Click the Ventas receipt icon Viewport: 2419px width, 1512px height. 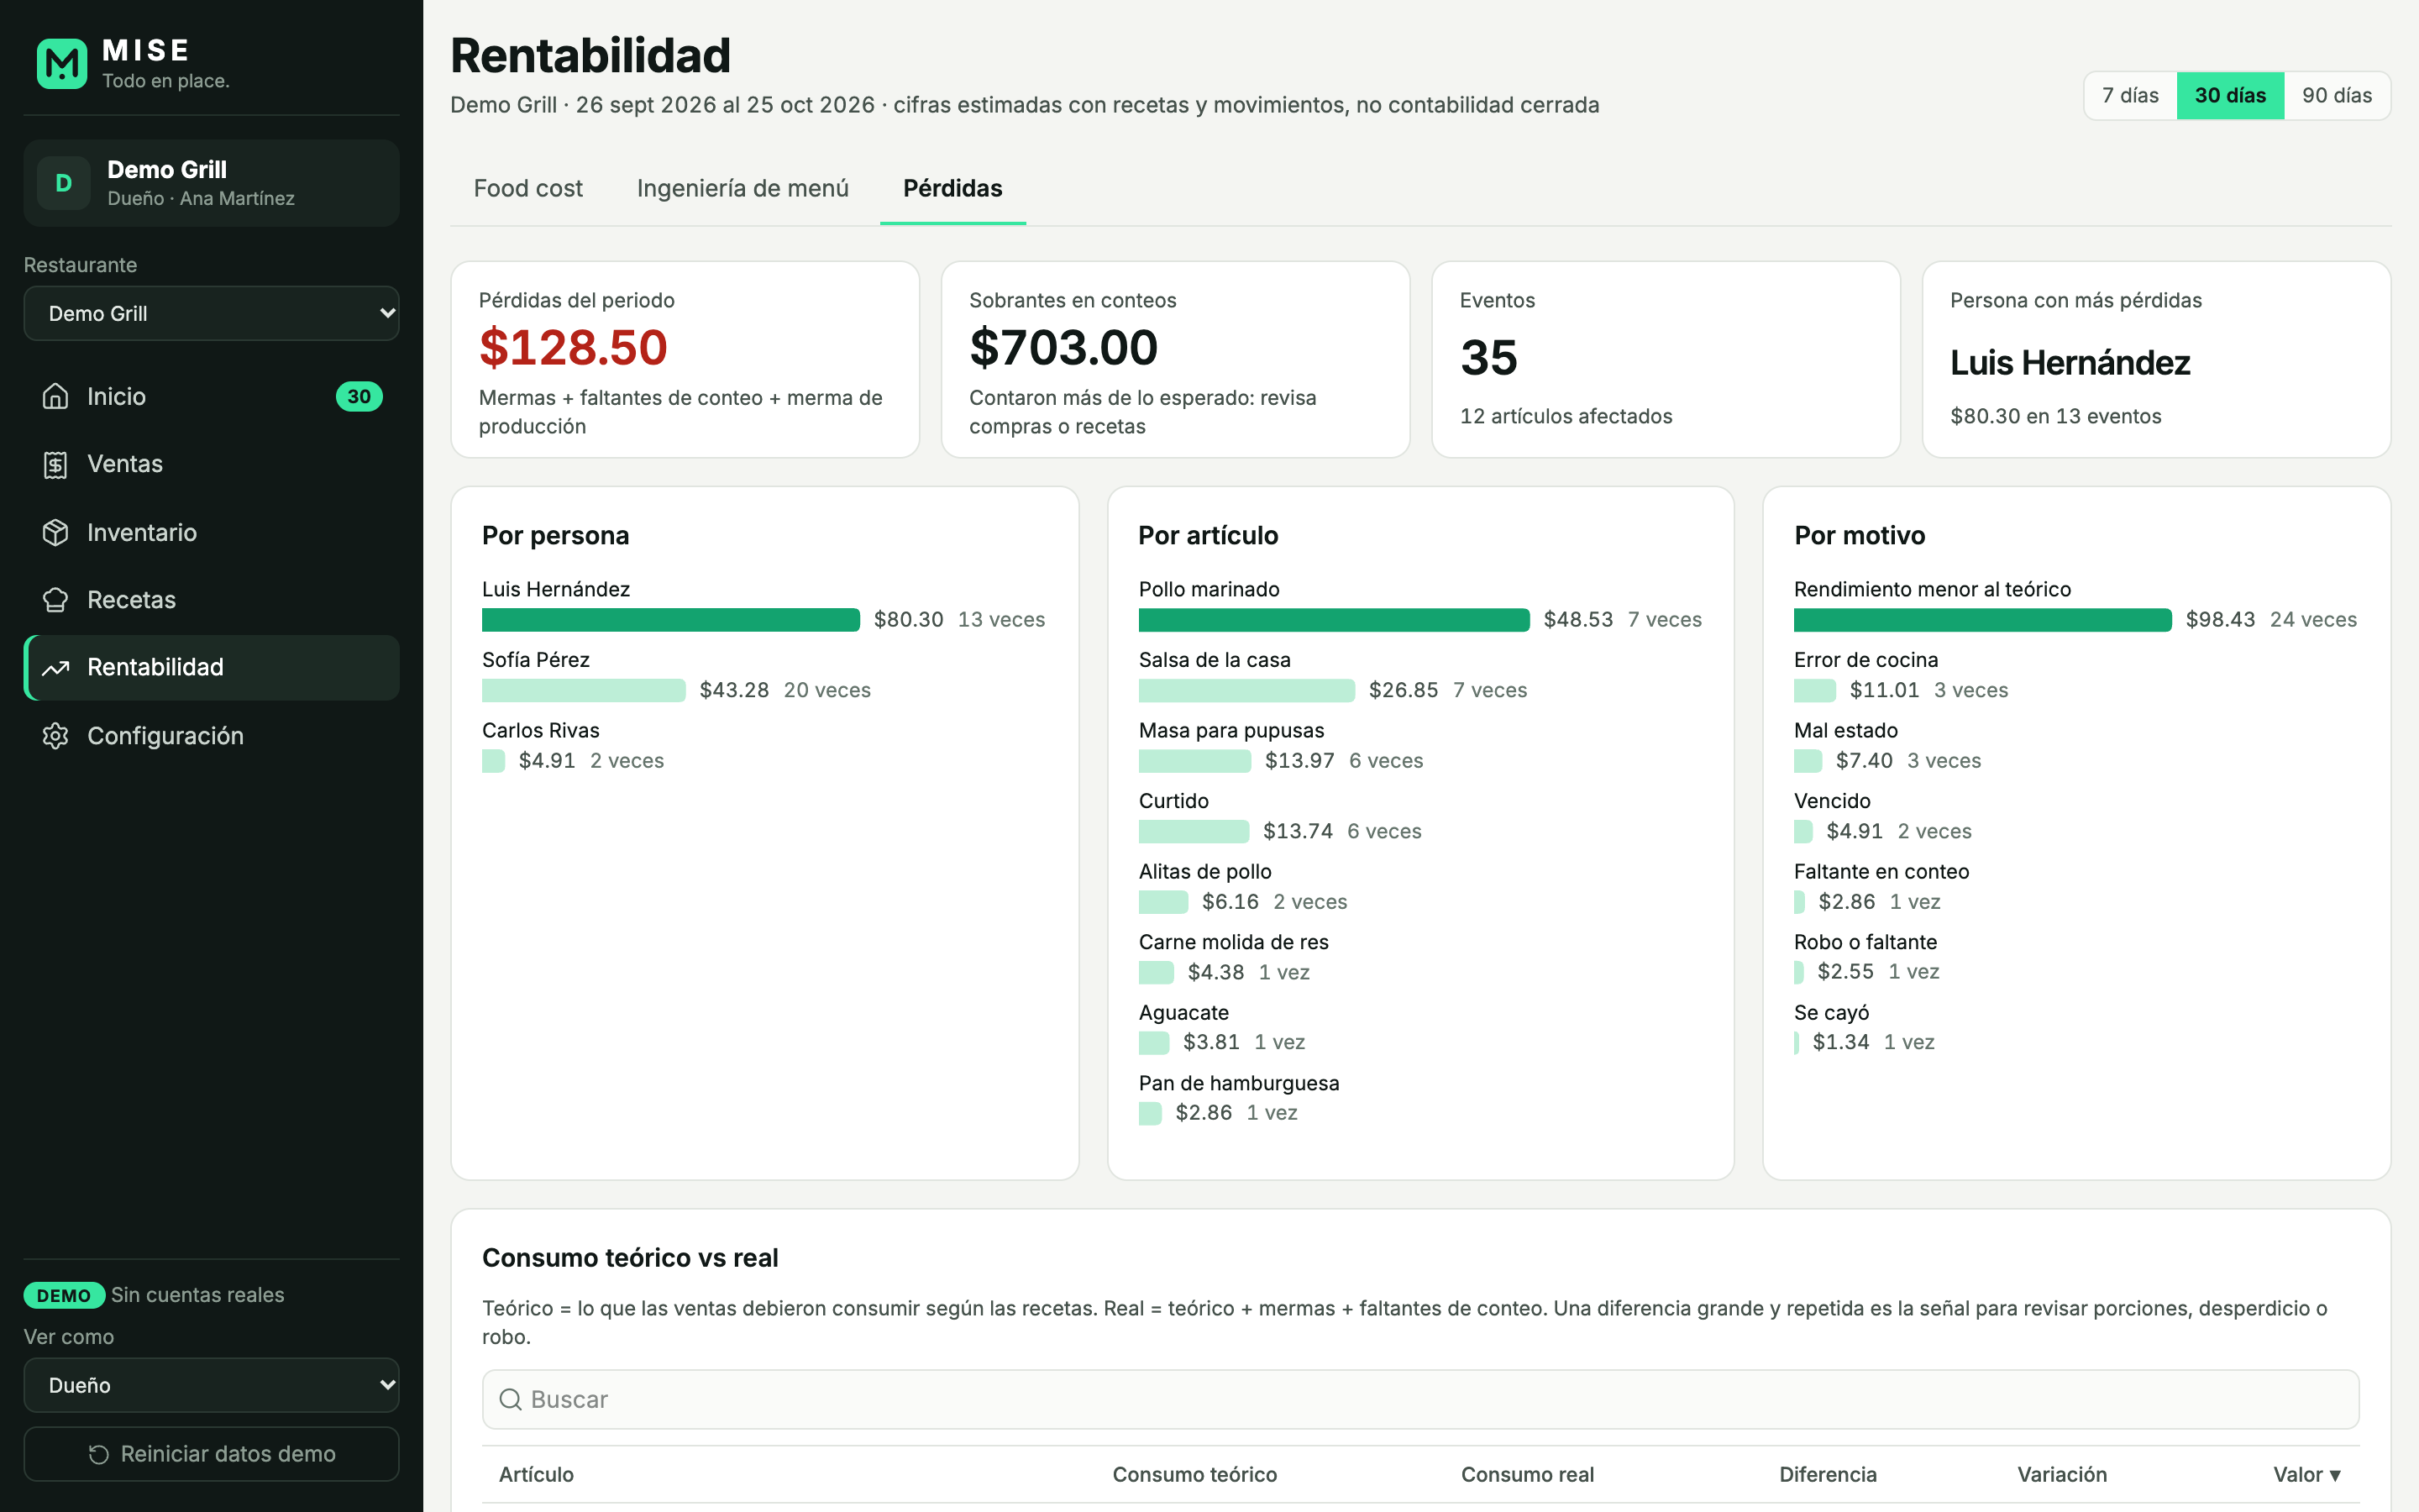point(56,464)
